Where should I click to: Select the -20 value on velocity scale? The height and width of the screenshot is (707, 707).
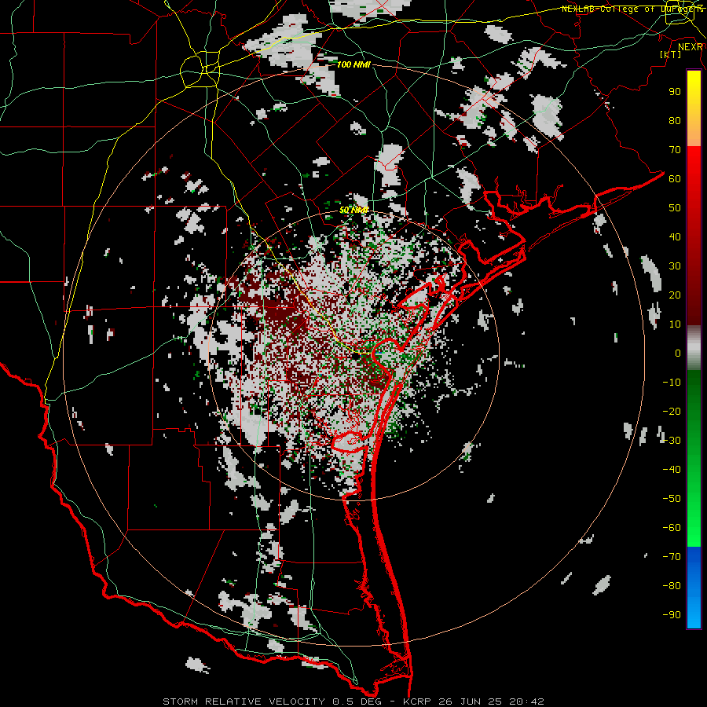point(672,411)
